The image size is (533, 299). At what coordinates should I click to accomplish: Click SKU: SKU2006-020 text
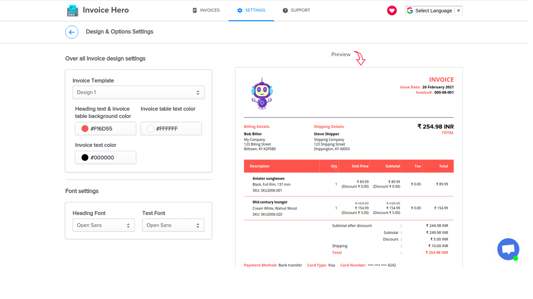pos(267,214)
